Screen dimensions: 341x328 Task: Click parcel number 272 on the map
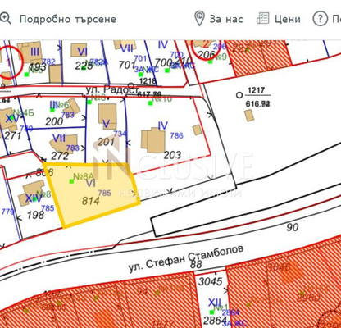point(60,156)
